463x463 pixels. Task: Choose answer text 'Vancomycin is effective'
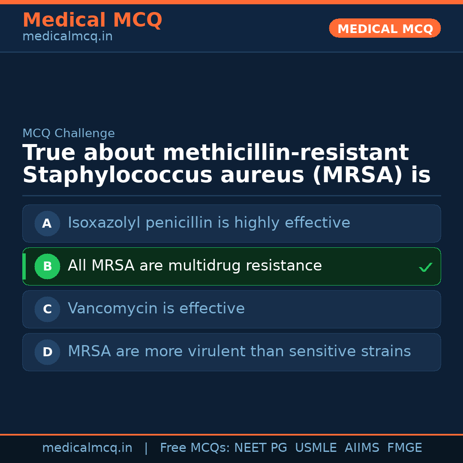tap(156, 309)
